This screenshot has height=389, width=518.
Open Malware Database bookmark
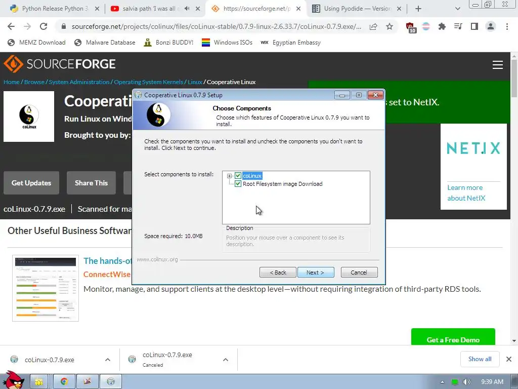pos(105,43)
